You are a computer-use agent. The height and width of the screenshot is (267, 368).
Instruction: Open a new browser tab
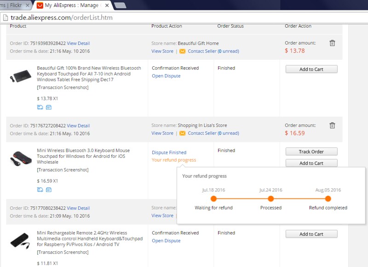pos(120,5)
